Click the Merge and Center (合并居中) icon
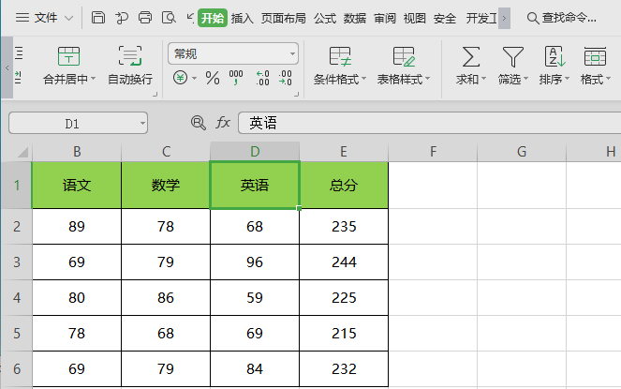Image resolution: width=621 pixels, height=389 pixels. [69, 56]
